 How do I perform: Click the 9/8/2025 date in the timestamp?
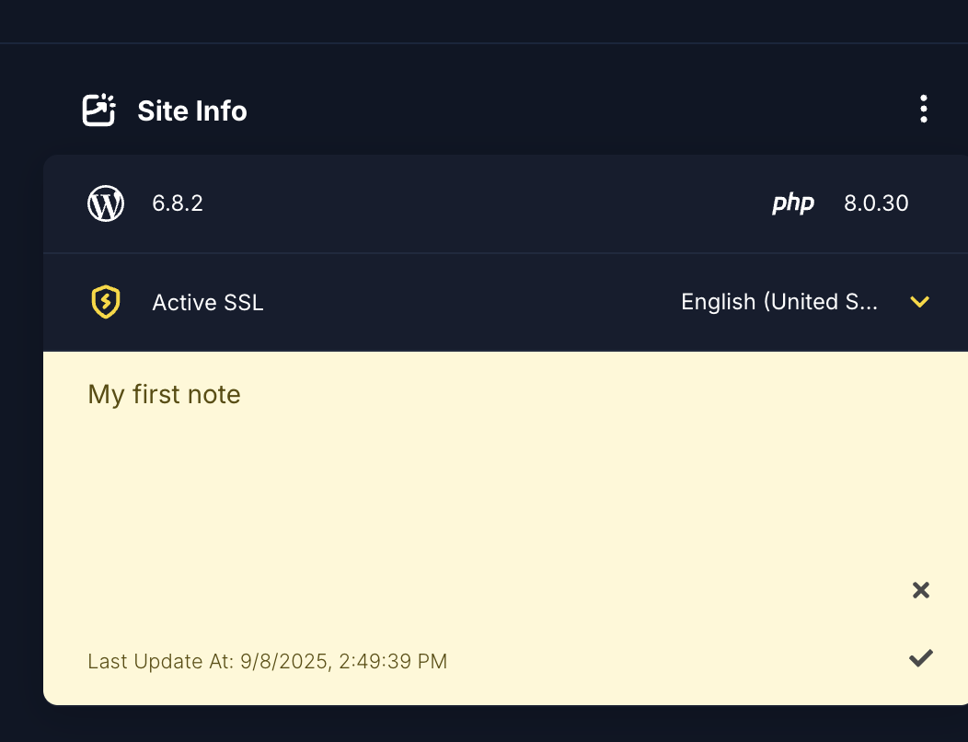pyautogui.click(x=285, y=661)
